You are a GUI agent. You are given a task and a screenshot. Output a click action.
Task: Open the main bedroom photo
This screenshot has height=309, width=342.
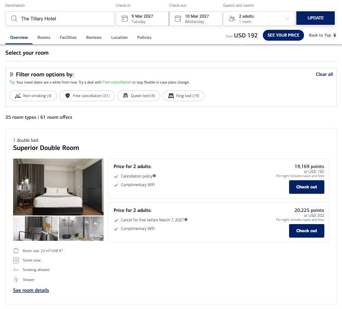[58, 187]
